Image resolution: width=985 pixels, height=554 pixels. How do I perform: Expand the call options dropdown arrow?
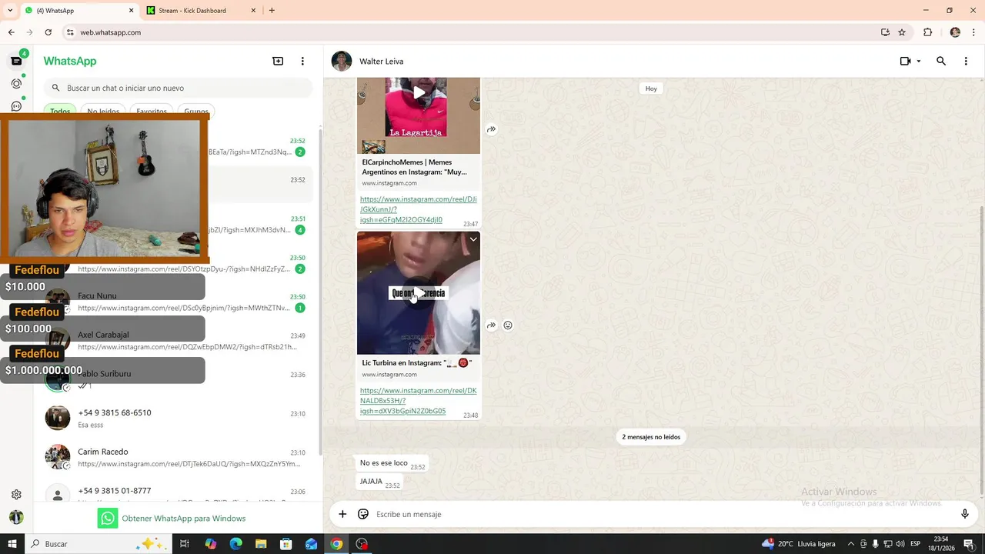[x=919, y=62]
